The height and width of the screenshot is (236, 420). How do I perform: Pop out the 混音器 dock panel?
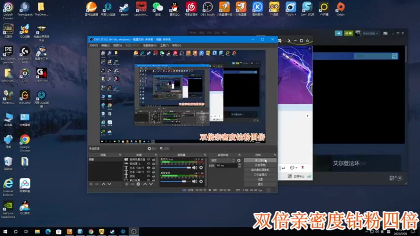[x=205, y=155]
